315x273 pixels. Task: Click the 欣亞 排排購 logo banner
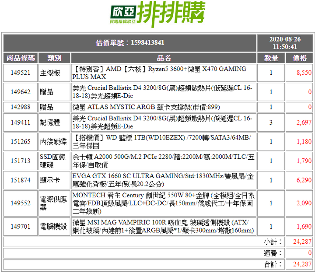click(157, 14)
